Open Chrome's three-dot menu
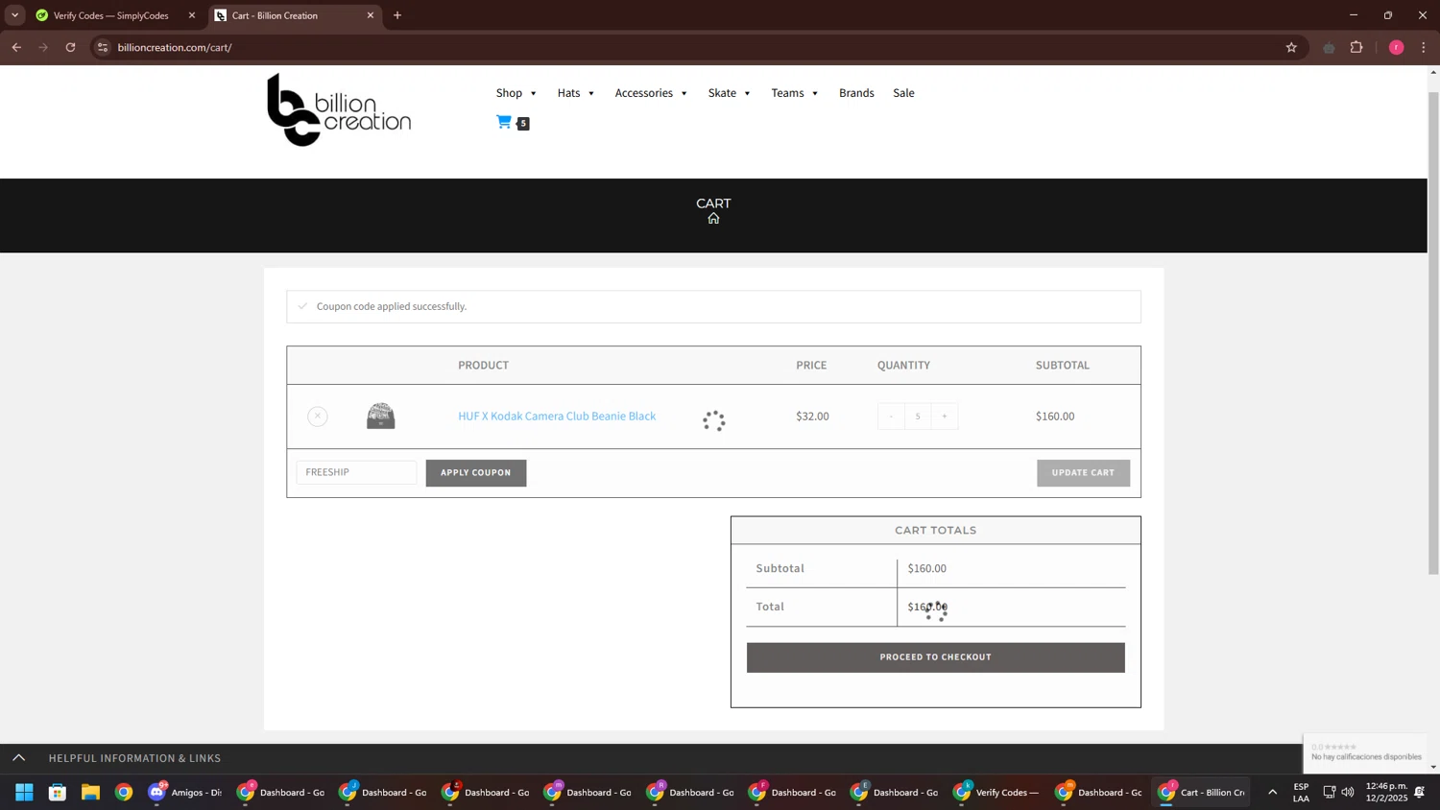The height and width of the screenshot is (810, 1440). pyautogui.click(x=1424, y=47)
